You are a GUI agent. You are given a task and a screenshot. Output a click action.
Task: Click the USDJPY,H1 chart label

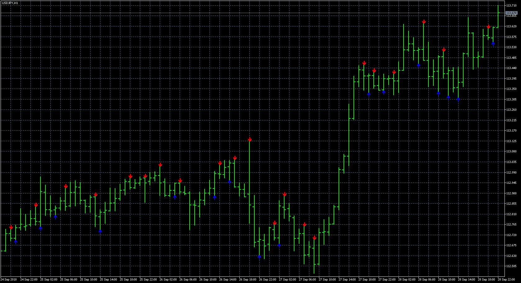tap(9, 2)
